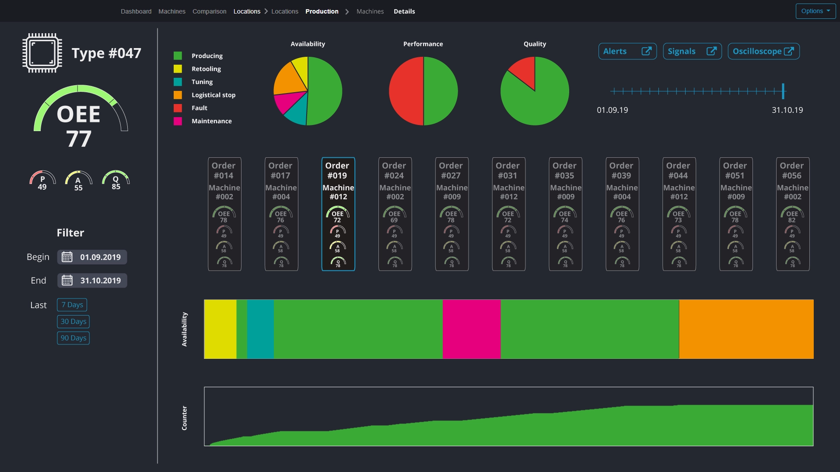
Task: Filter to last 90 Days
Action: (73, 338)
